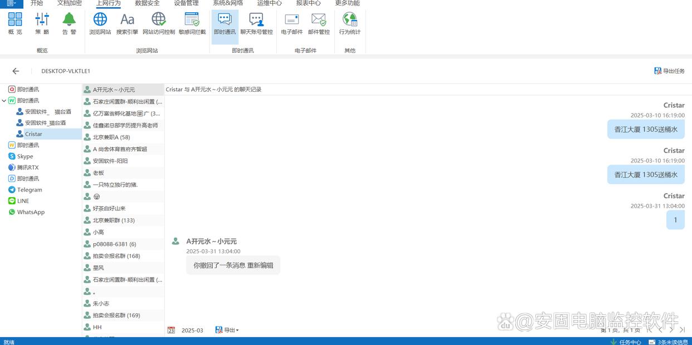This screenshot has height=345, width=692.
Task: Select contact 老板
Action: pos(123,173)
